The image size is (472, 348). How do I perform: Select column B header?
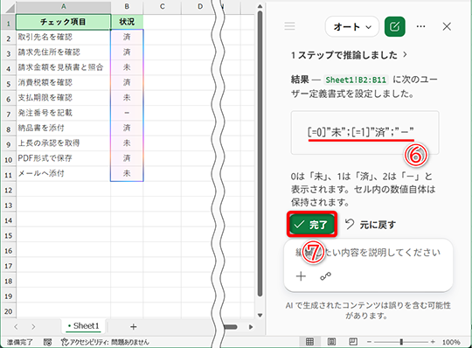(x=127, y=6)
